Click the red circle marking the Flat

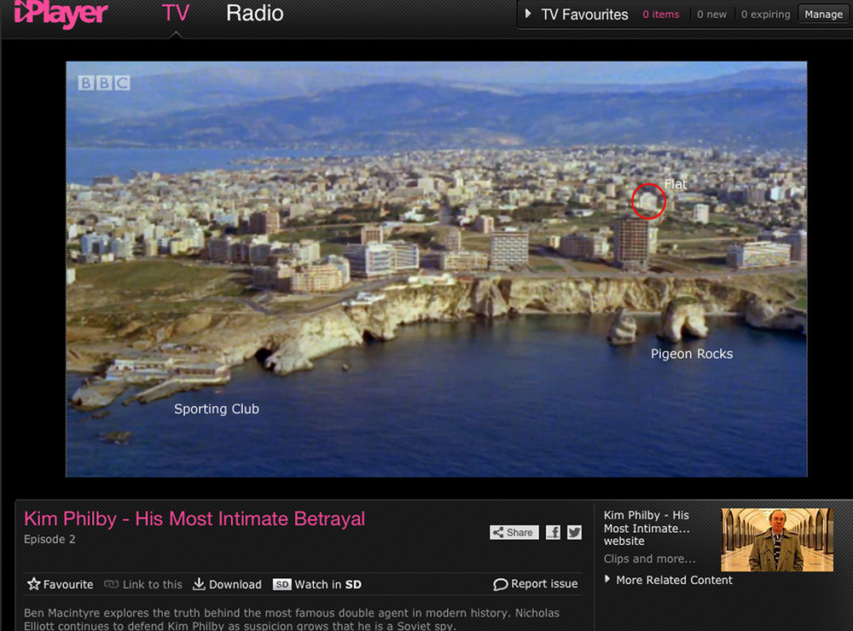(x=648, y=201)
